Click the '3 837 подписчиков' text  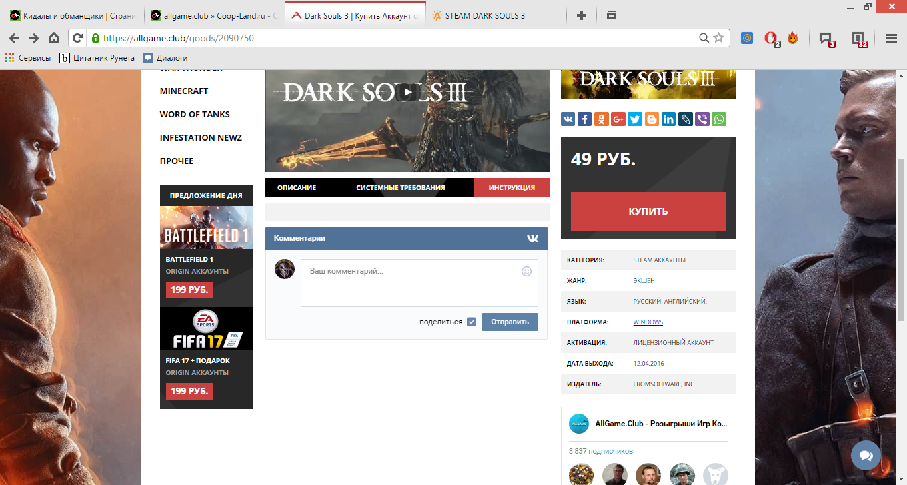coord(600,451)
